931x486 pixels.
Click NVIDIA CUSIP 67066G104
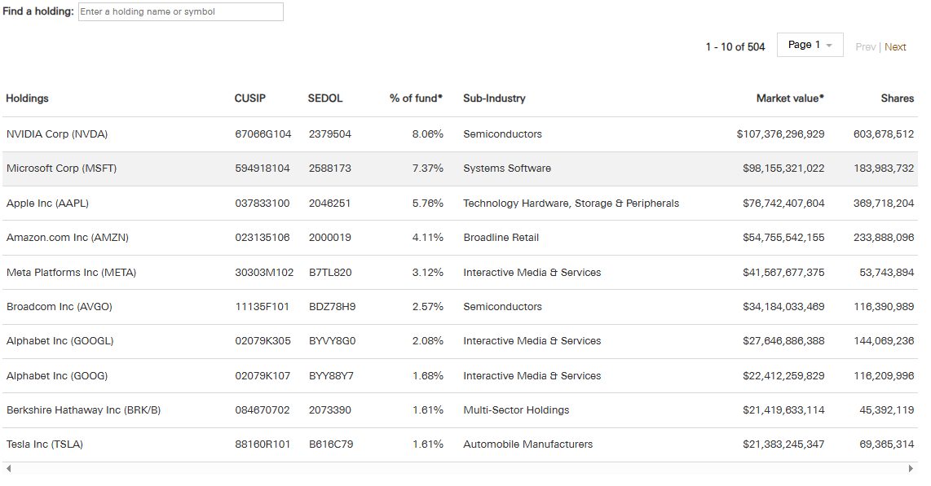click(263, 134)
